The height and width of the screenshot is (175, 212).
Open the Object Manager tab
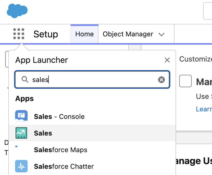coord(128,34)
